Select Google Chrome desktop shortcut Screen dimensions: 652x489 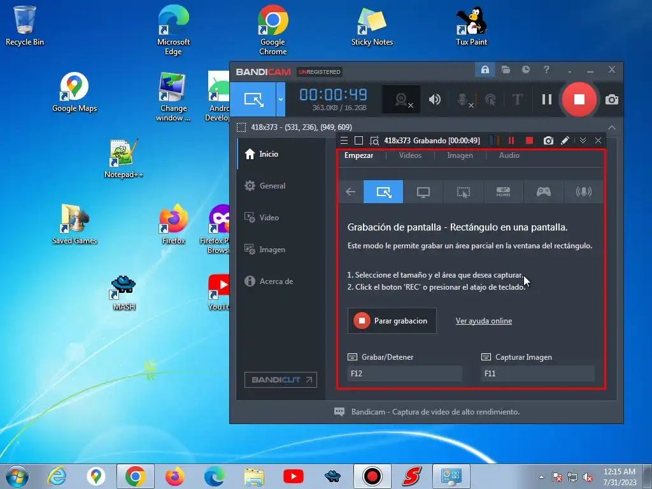273,30
